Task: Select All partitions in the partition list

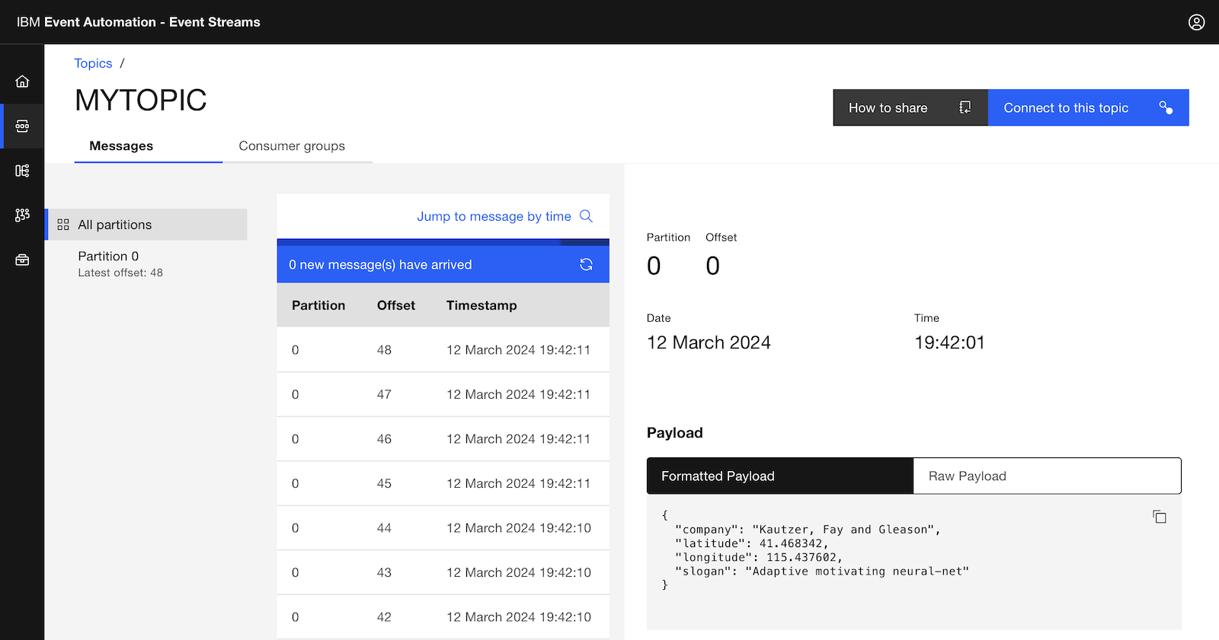Action: (x=146, y=224)
